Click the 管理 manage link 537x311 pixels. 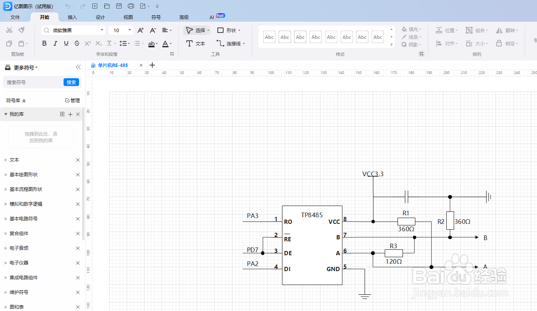pos(72,100)
